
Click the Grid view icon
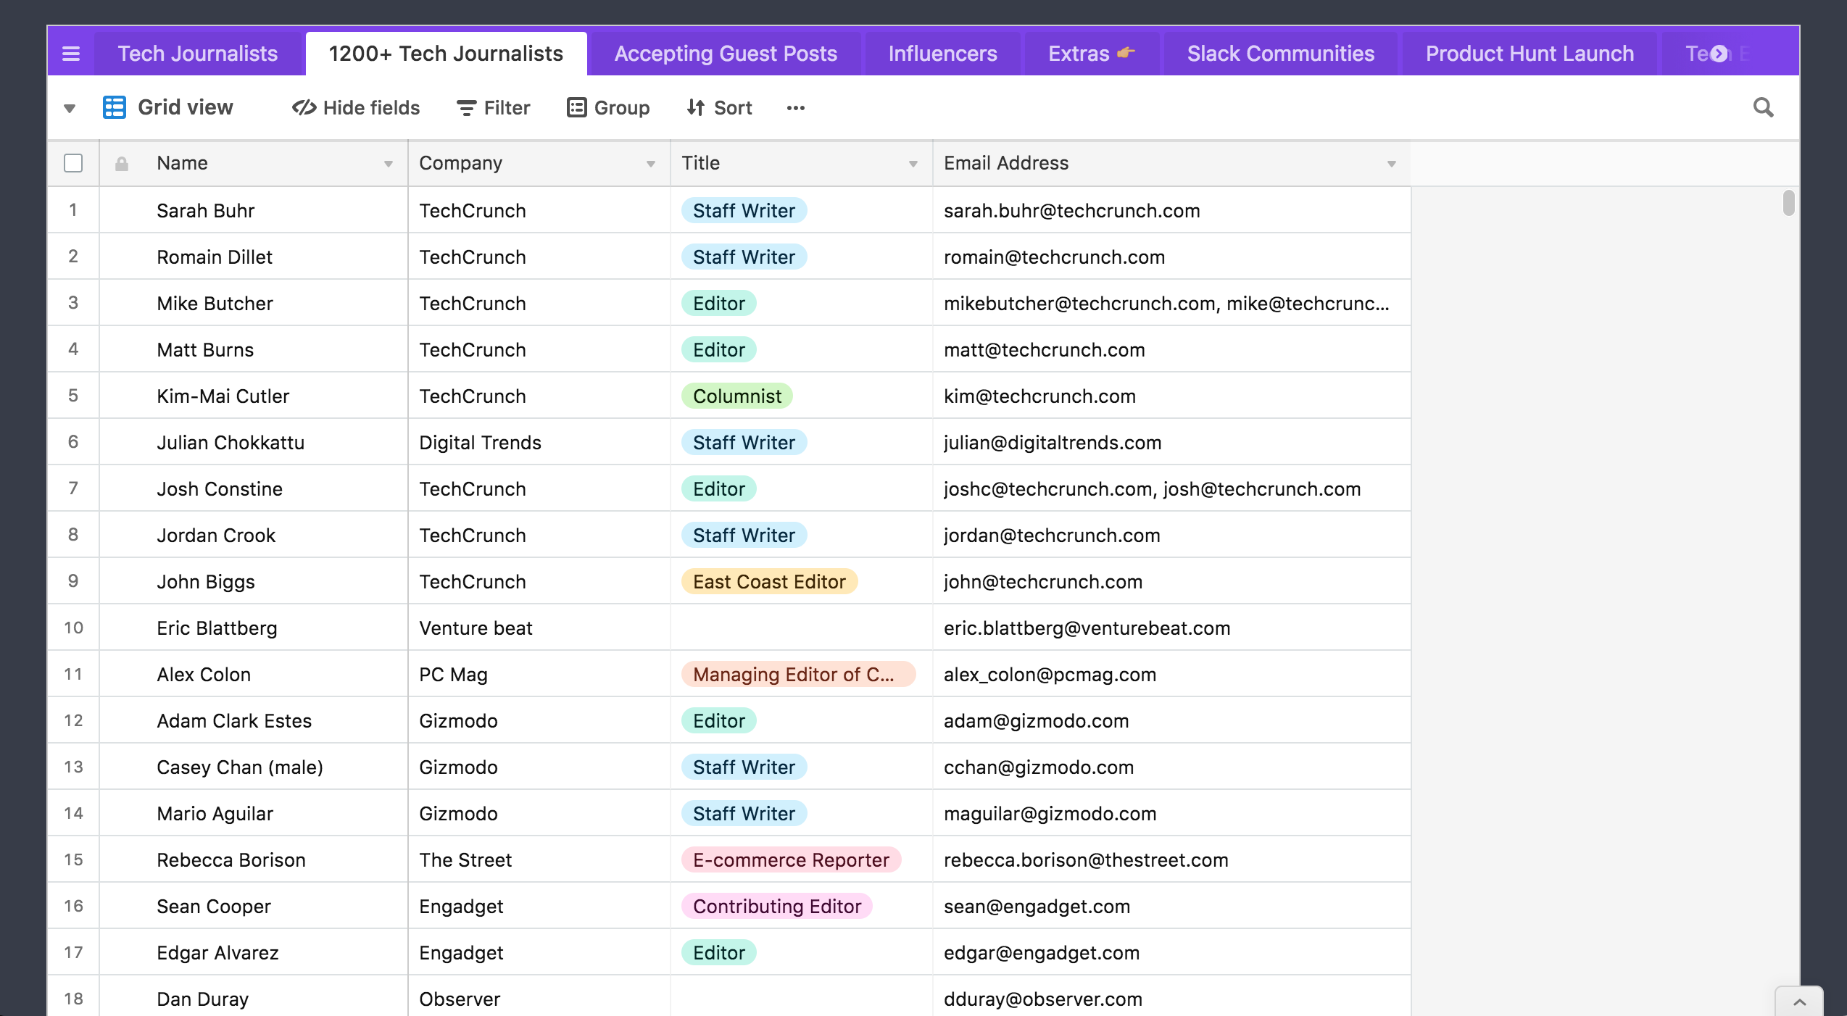click(115, 107)
